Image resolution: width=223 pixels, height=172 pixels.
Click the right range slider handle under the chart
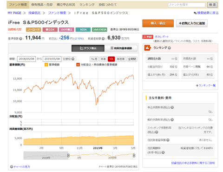point(134,155)
